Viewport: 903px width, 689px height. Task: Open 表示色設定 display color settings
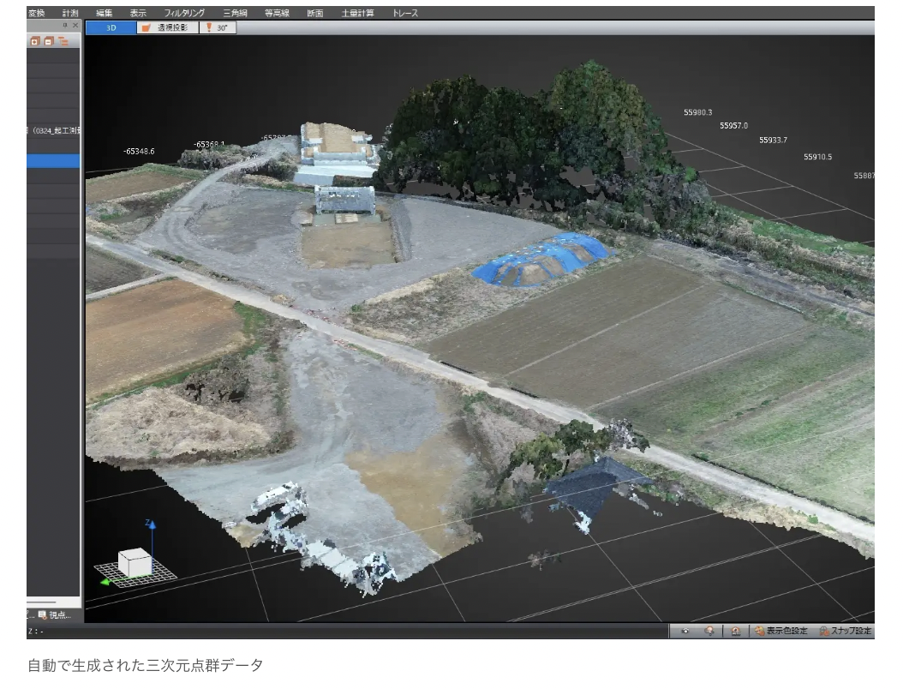(780, 632)
